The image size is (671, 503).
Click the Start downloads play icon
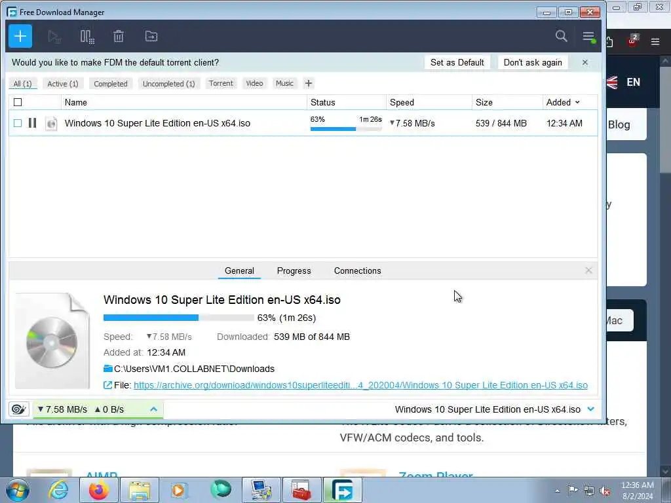tap(54, 37)
